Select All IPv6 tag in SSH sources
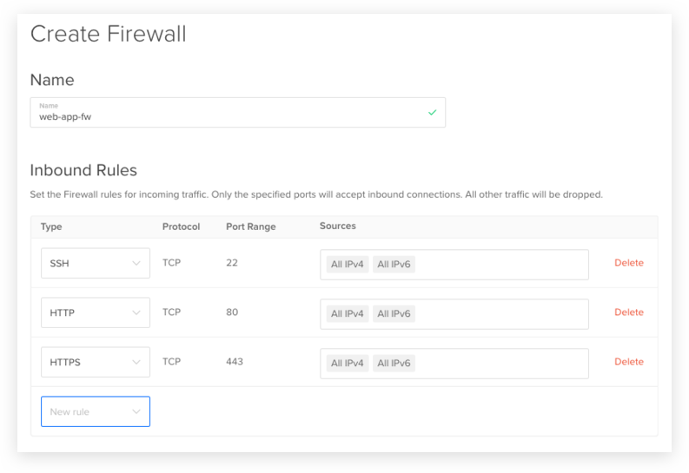689x473 pixels. coord(394,265)
